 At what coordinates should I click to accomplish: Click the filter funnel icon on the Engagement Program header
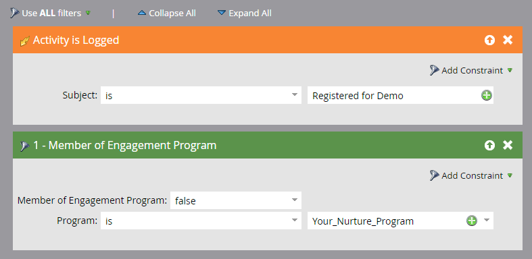[24, 146]
